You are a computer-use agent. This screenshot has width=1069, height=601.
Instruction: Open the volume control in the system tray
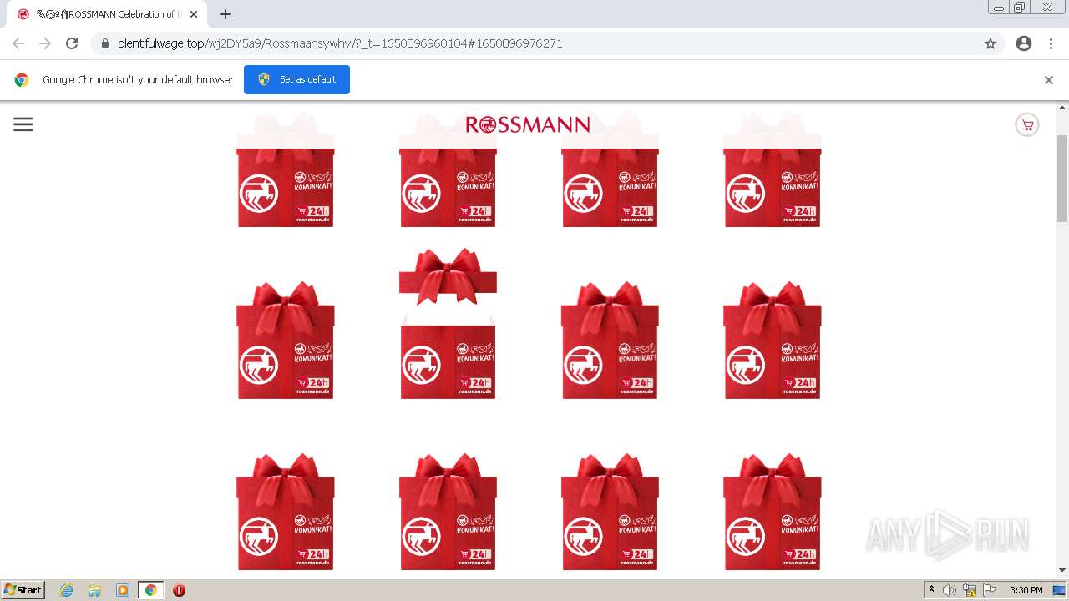click(x=950, y=590)
